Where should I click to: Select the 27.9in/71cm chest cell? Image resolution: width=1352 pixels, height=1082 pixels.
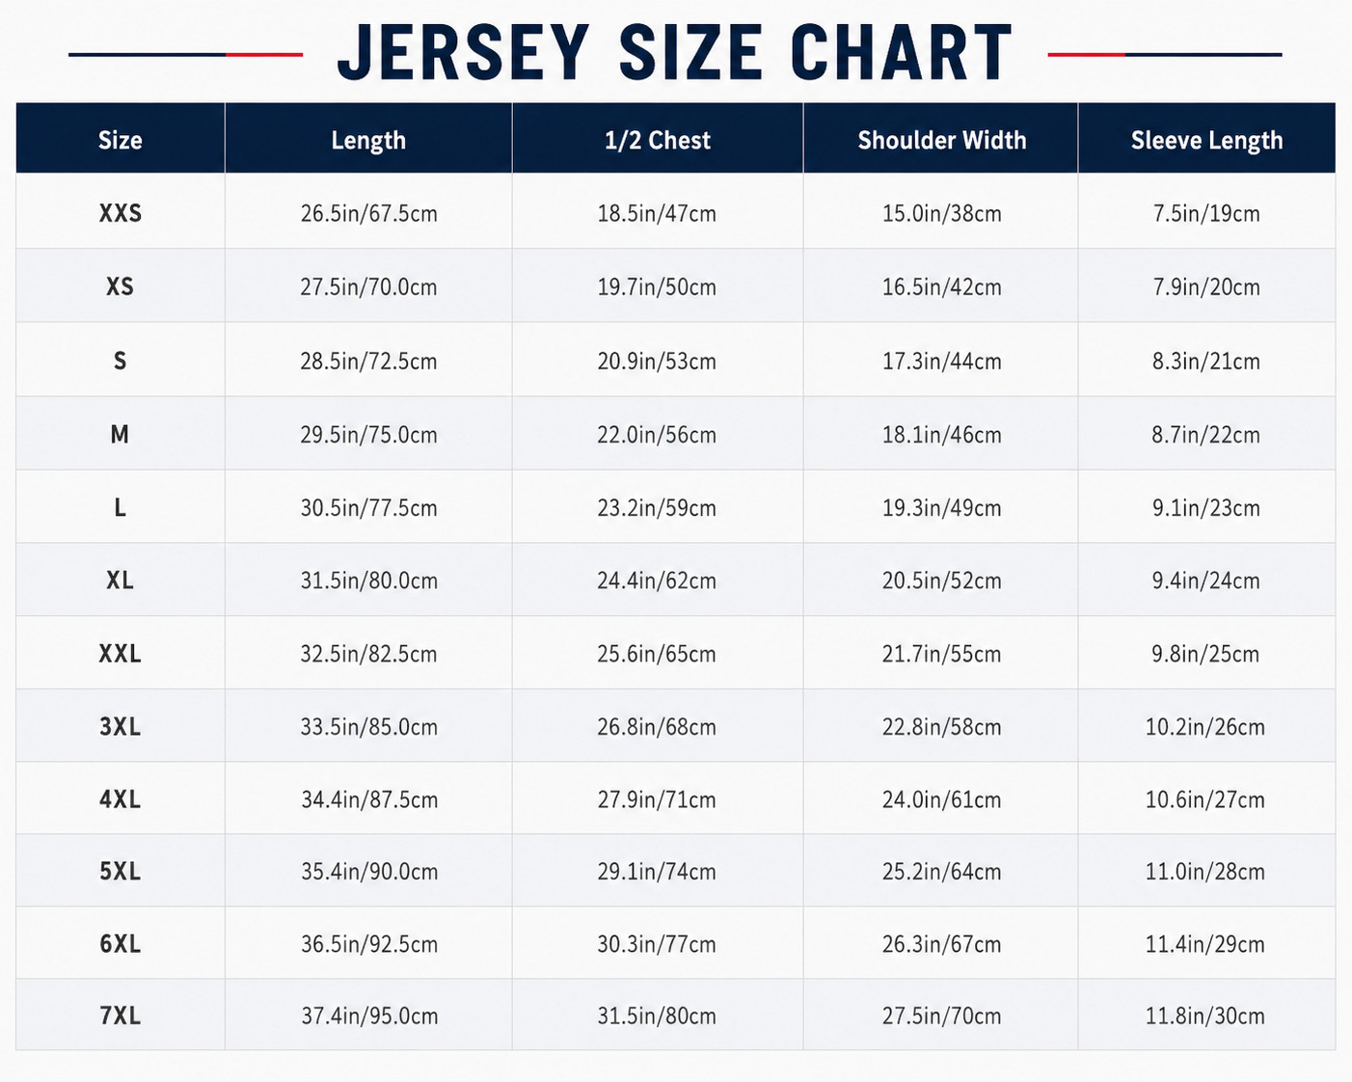tap(657, 799)
